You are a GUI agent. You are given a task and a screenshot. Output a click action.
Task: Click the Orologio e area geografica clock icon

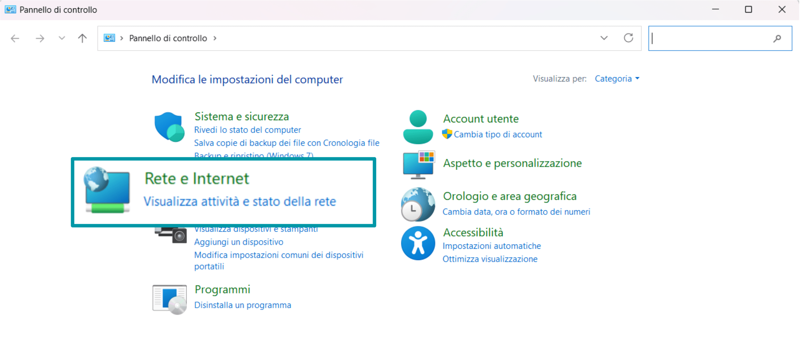coord(417,204)
